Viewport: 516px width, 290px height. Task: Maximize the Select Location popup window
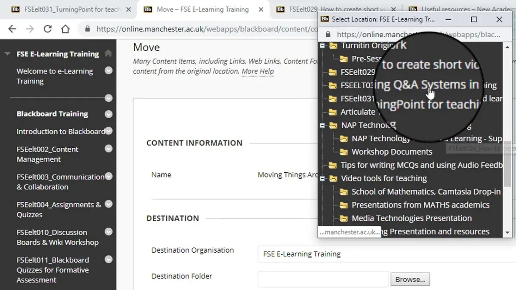[x=474, y=19]
